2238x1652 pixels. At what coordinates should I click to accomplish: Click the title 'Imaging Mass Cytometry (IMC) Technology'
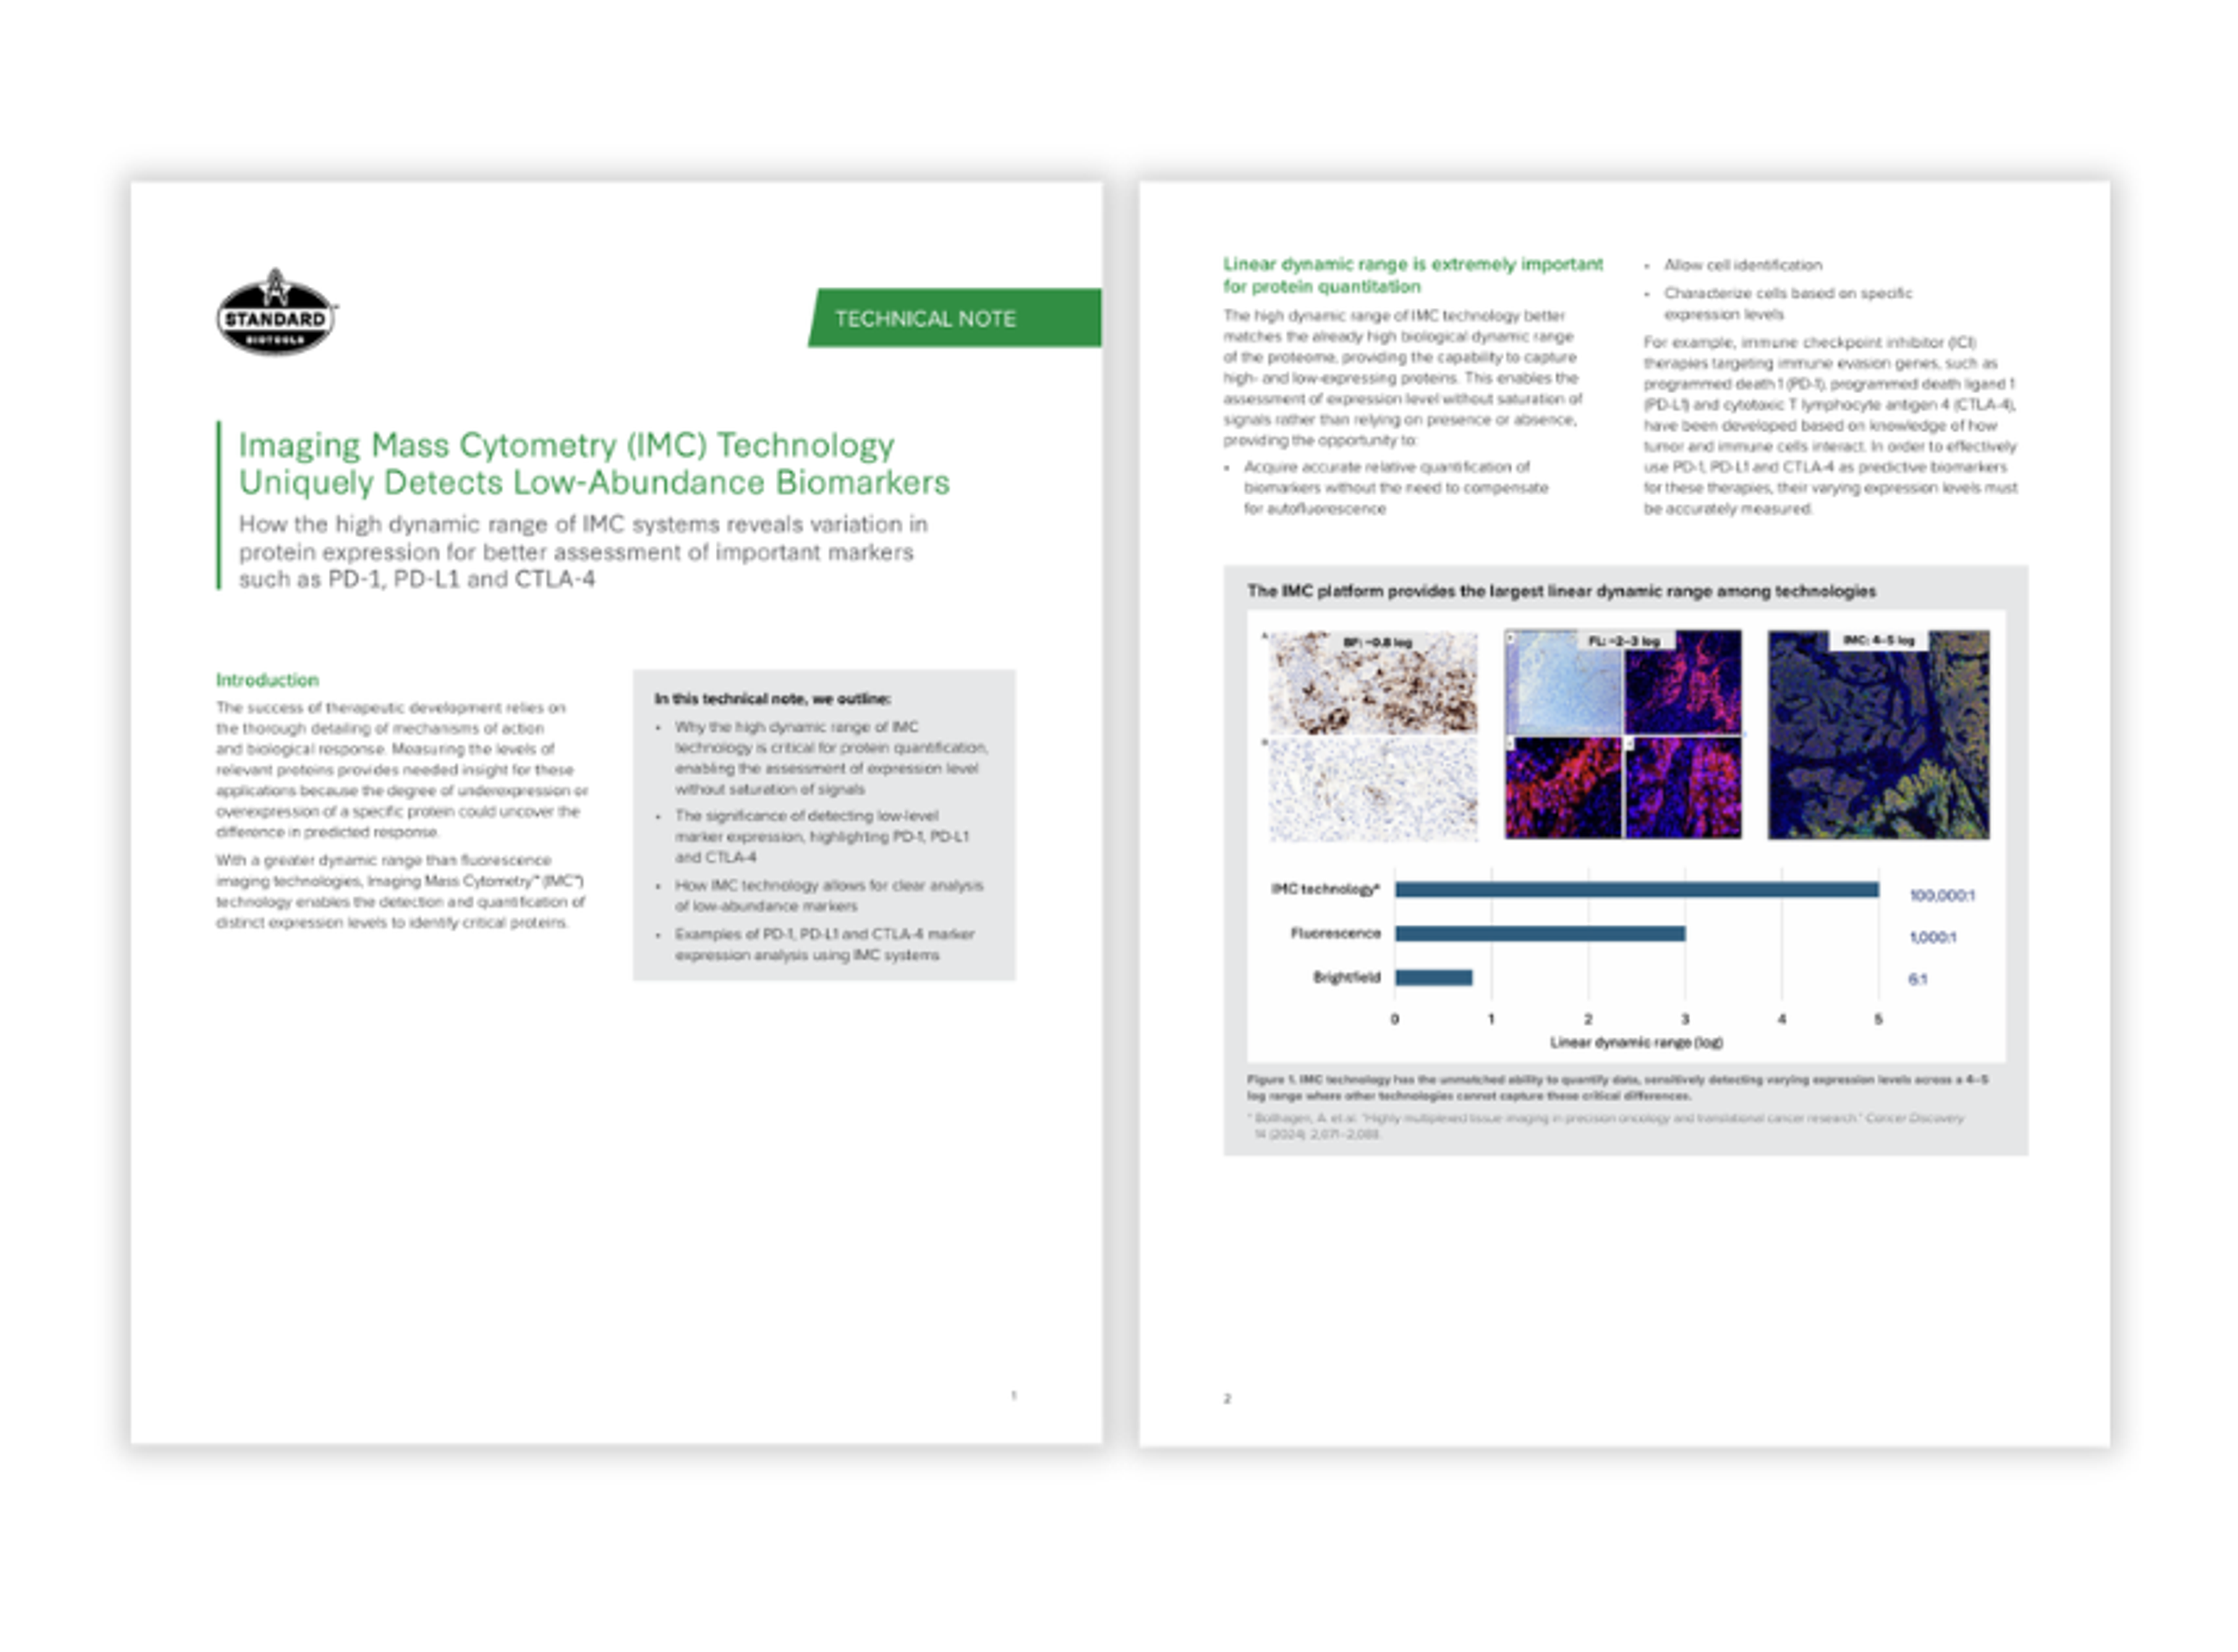[566, 445]
